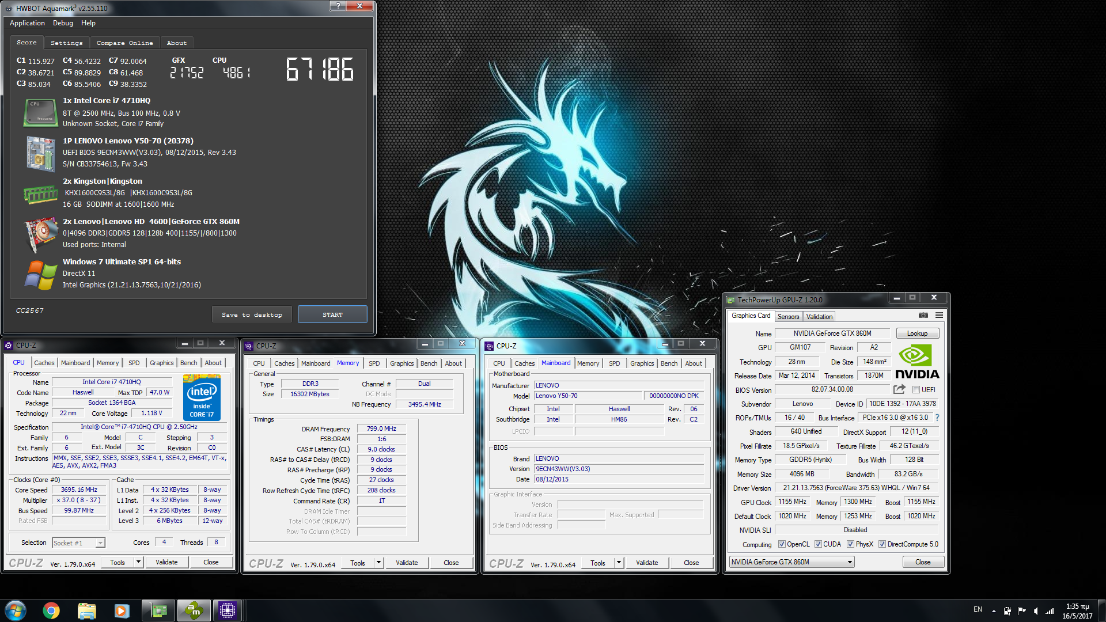Screen dimensions: 1106x622
Task: Open Caches tab in the Processor CPU-Z window
Action: (44, 363)
